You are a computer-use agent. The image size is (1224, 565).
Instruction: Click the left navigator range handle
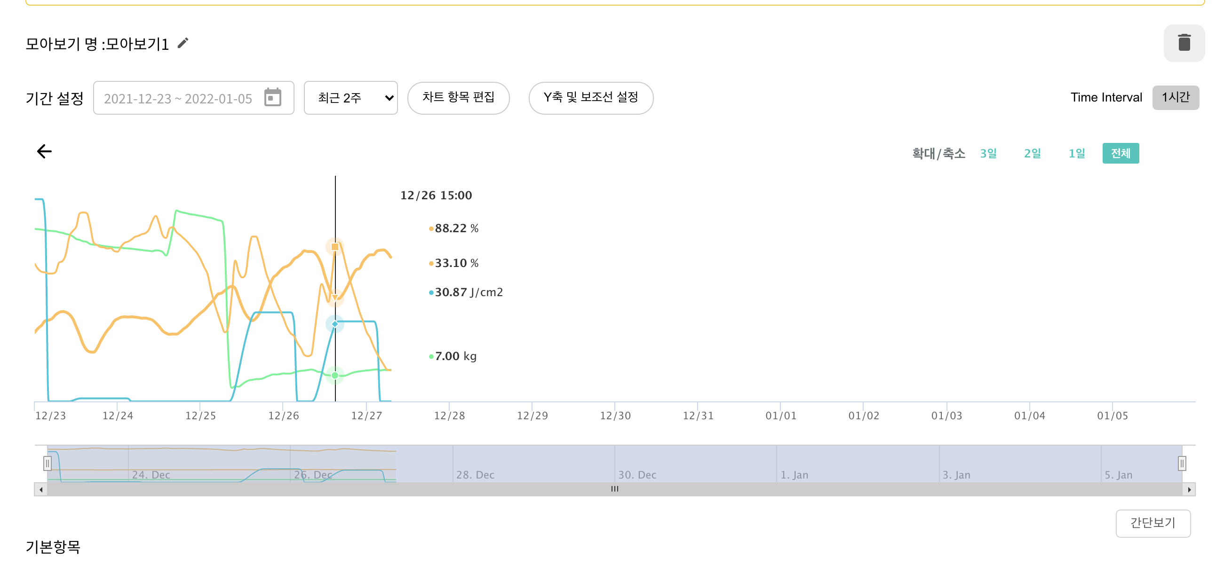47,463
